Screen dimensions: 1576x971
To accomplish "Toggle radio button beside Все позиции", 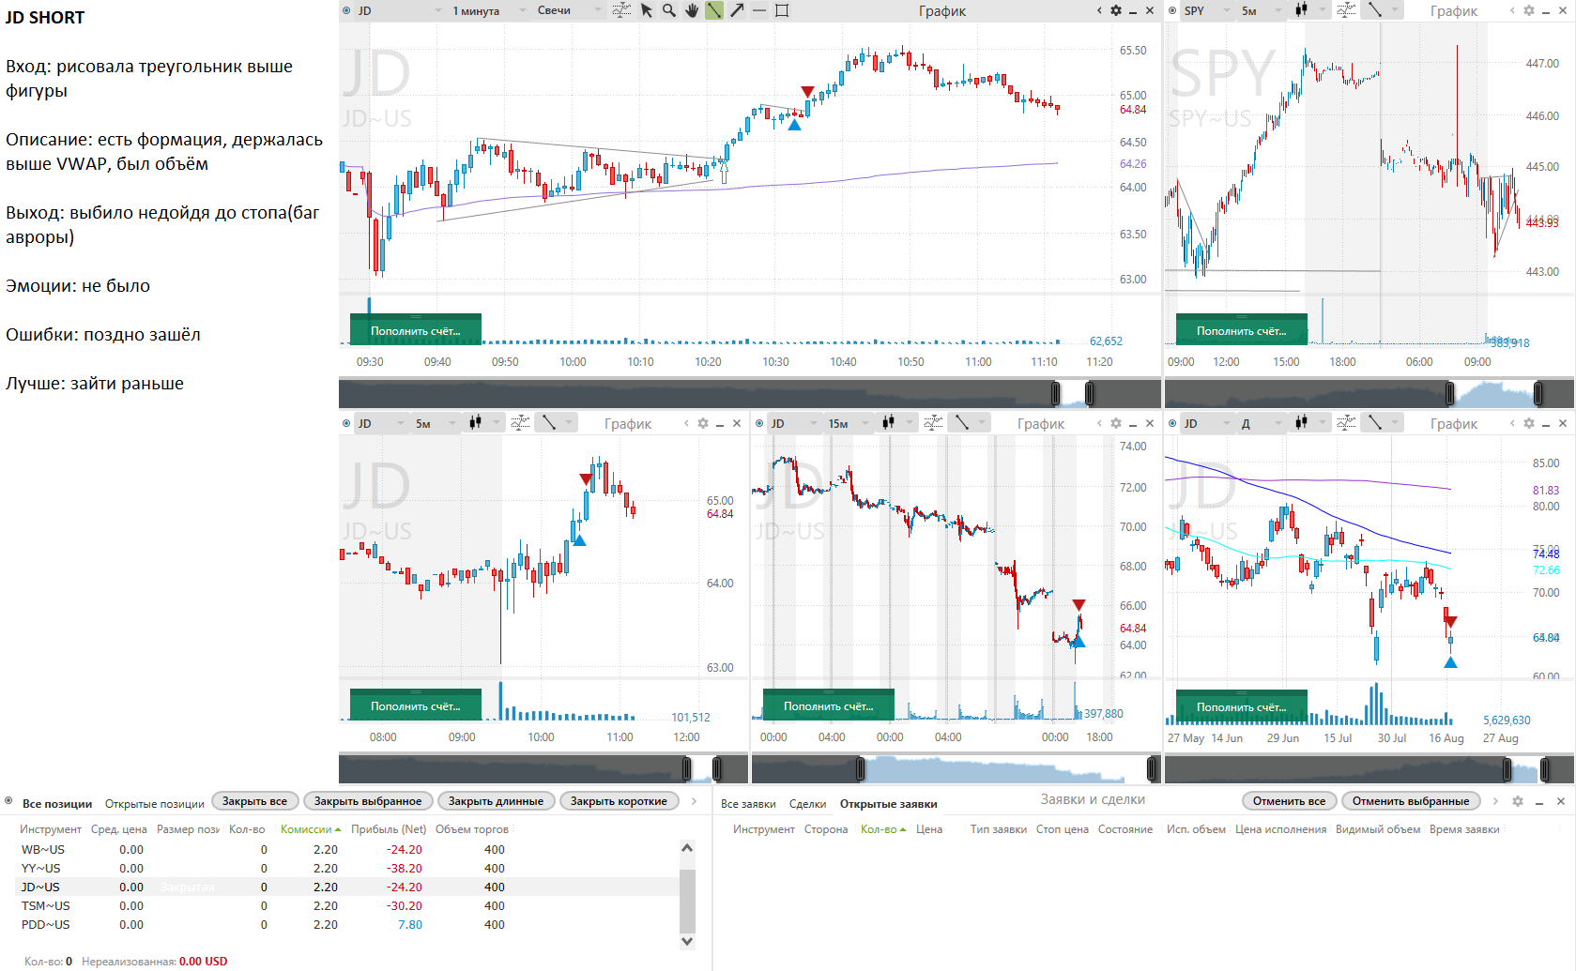I will pyautogui.click(x=8, y=801).
